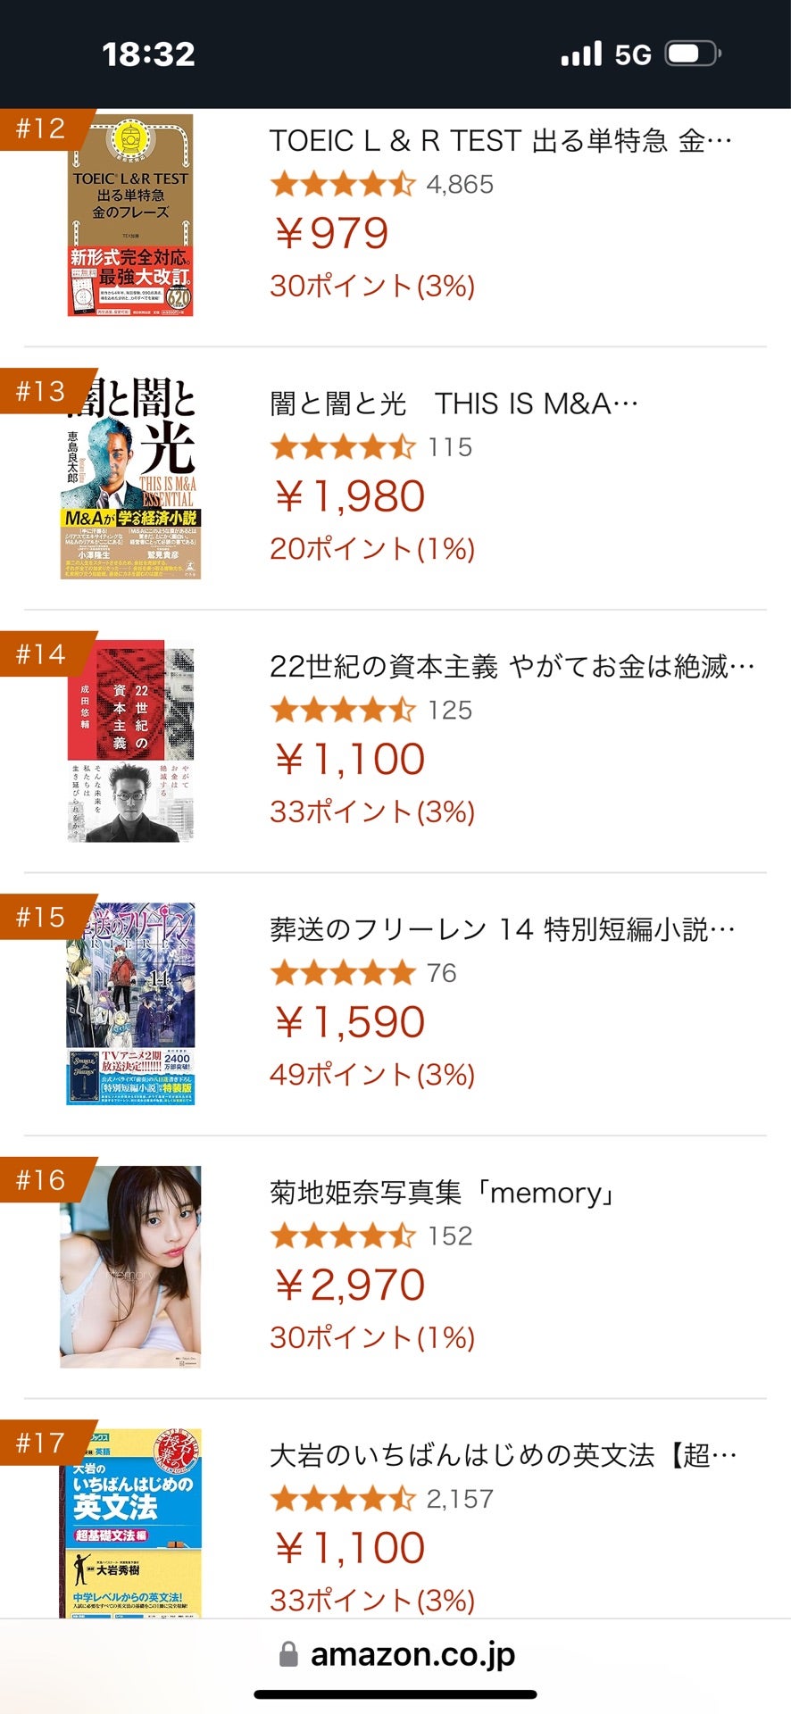Screen dimensions: 791x1714
Task: Tap the 葬送のフリーレン 14 cover image
Action: tap(130, 1004)
